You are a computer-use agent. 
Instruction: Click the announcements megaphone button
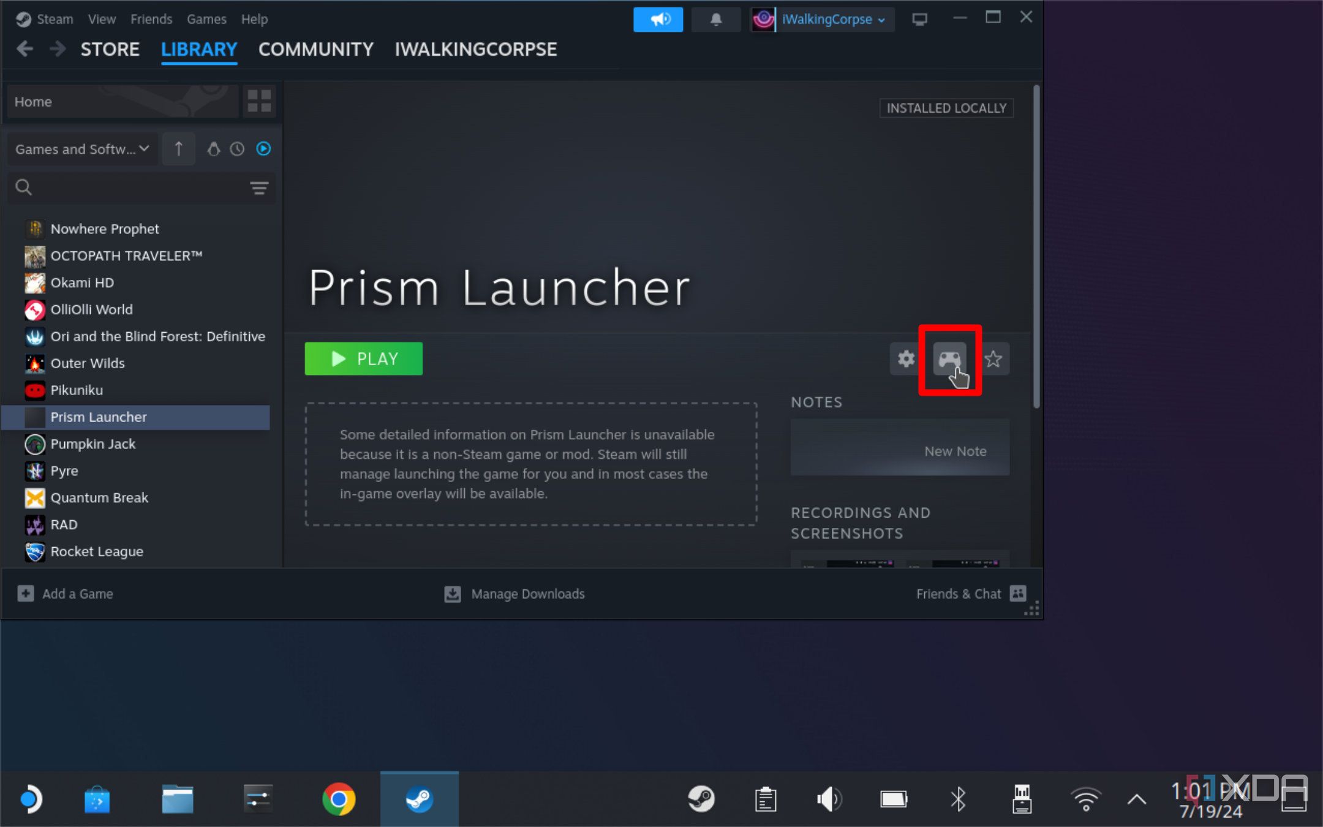[x=658, y=20]
